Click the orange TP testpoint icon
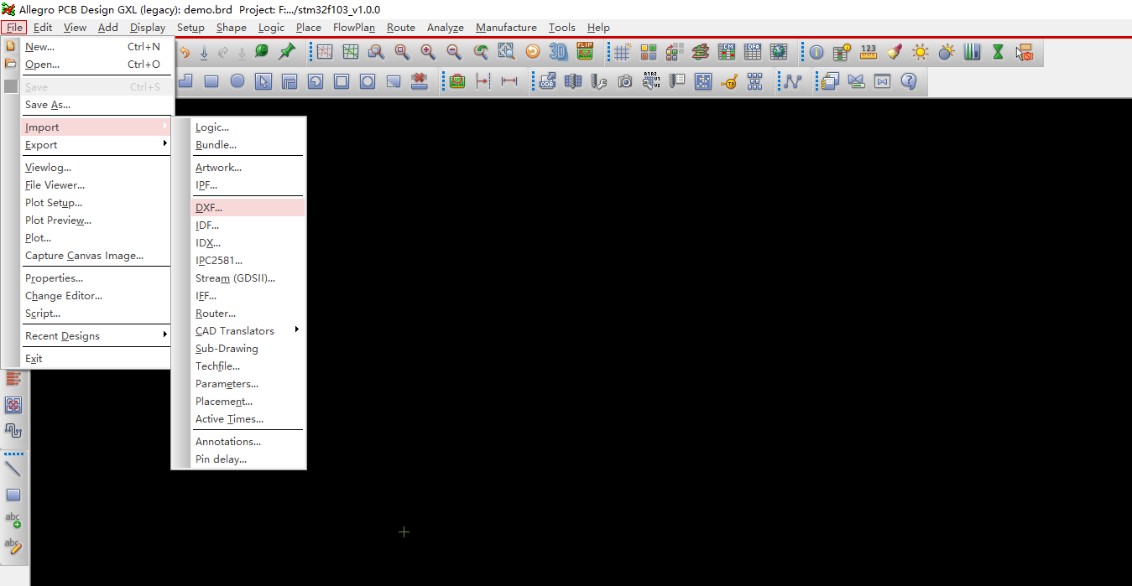This screenshot has width=1132, height=586. tap(729, 81)
